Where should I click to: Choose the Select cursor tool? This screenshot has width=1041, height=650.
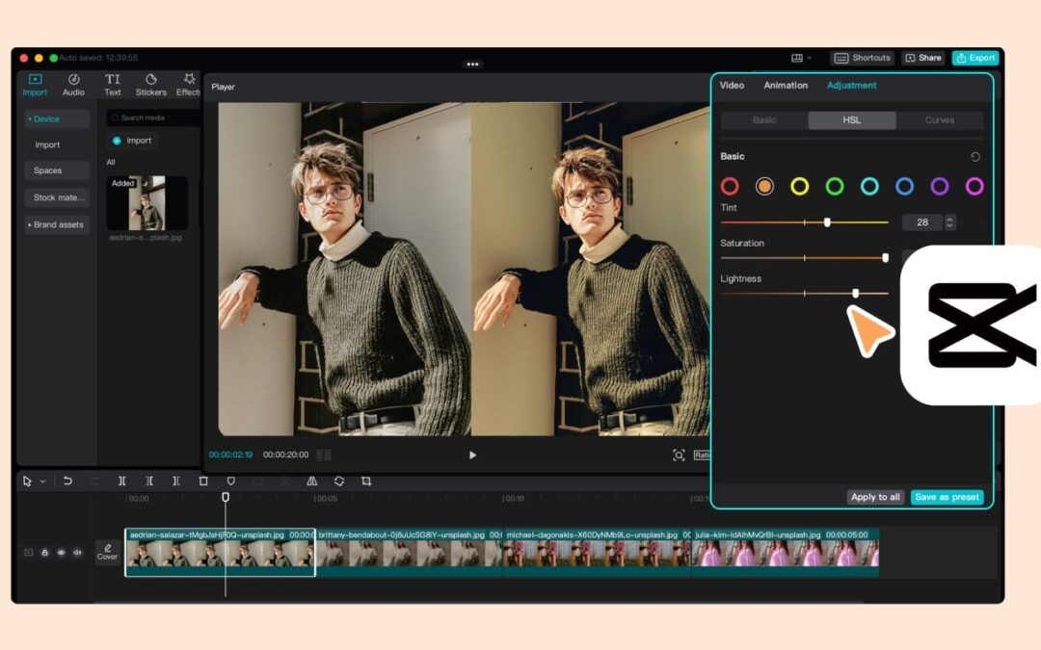tap(27, 481)
